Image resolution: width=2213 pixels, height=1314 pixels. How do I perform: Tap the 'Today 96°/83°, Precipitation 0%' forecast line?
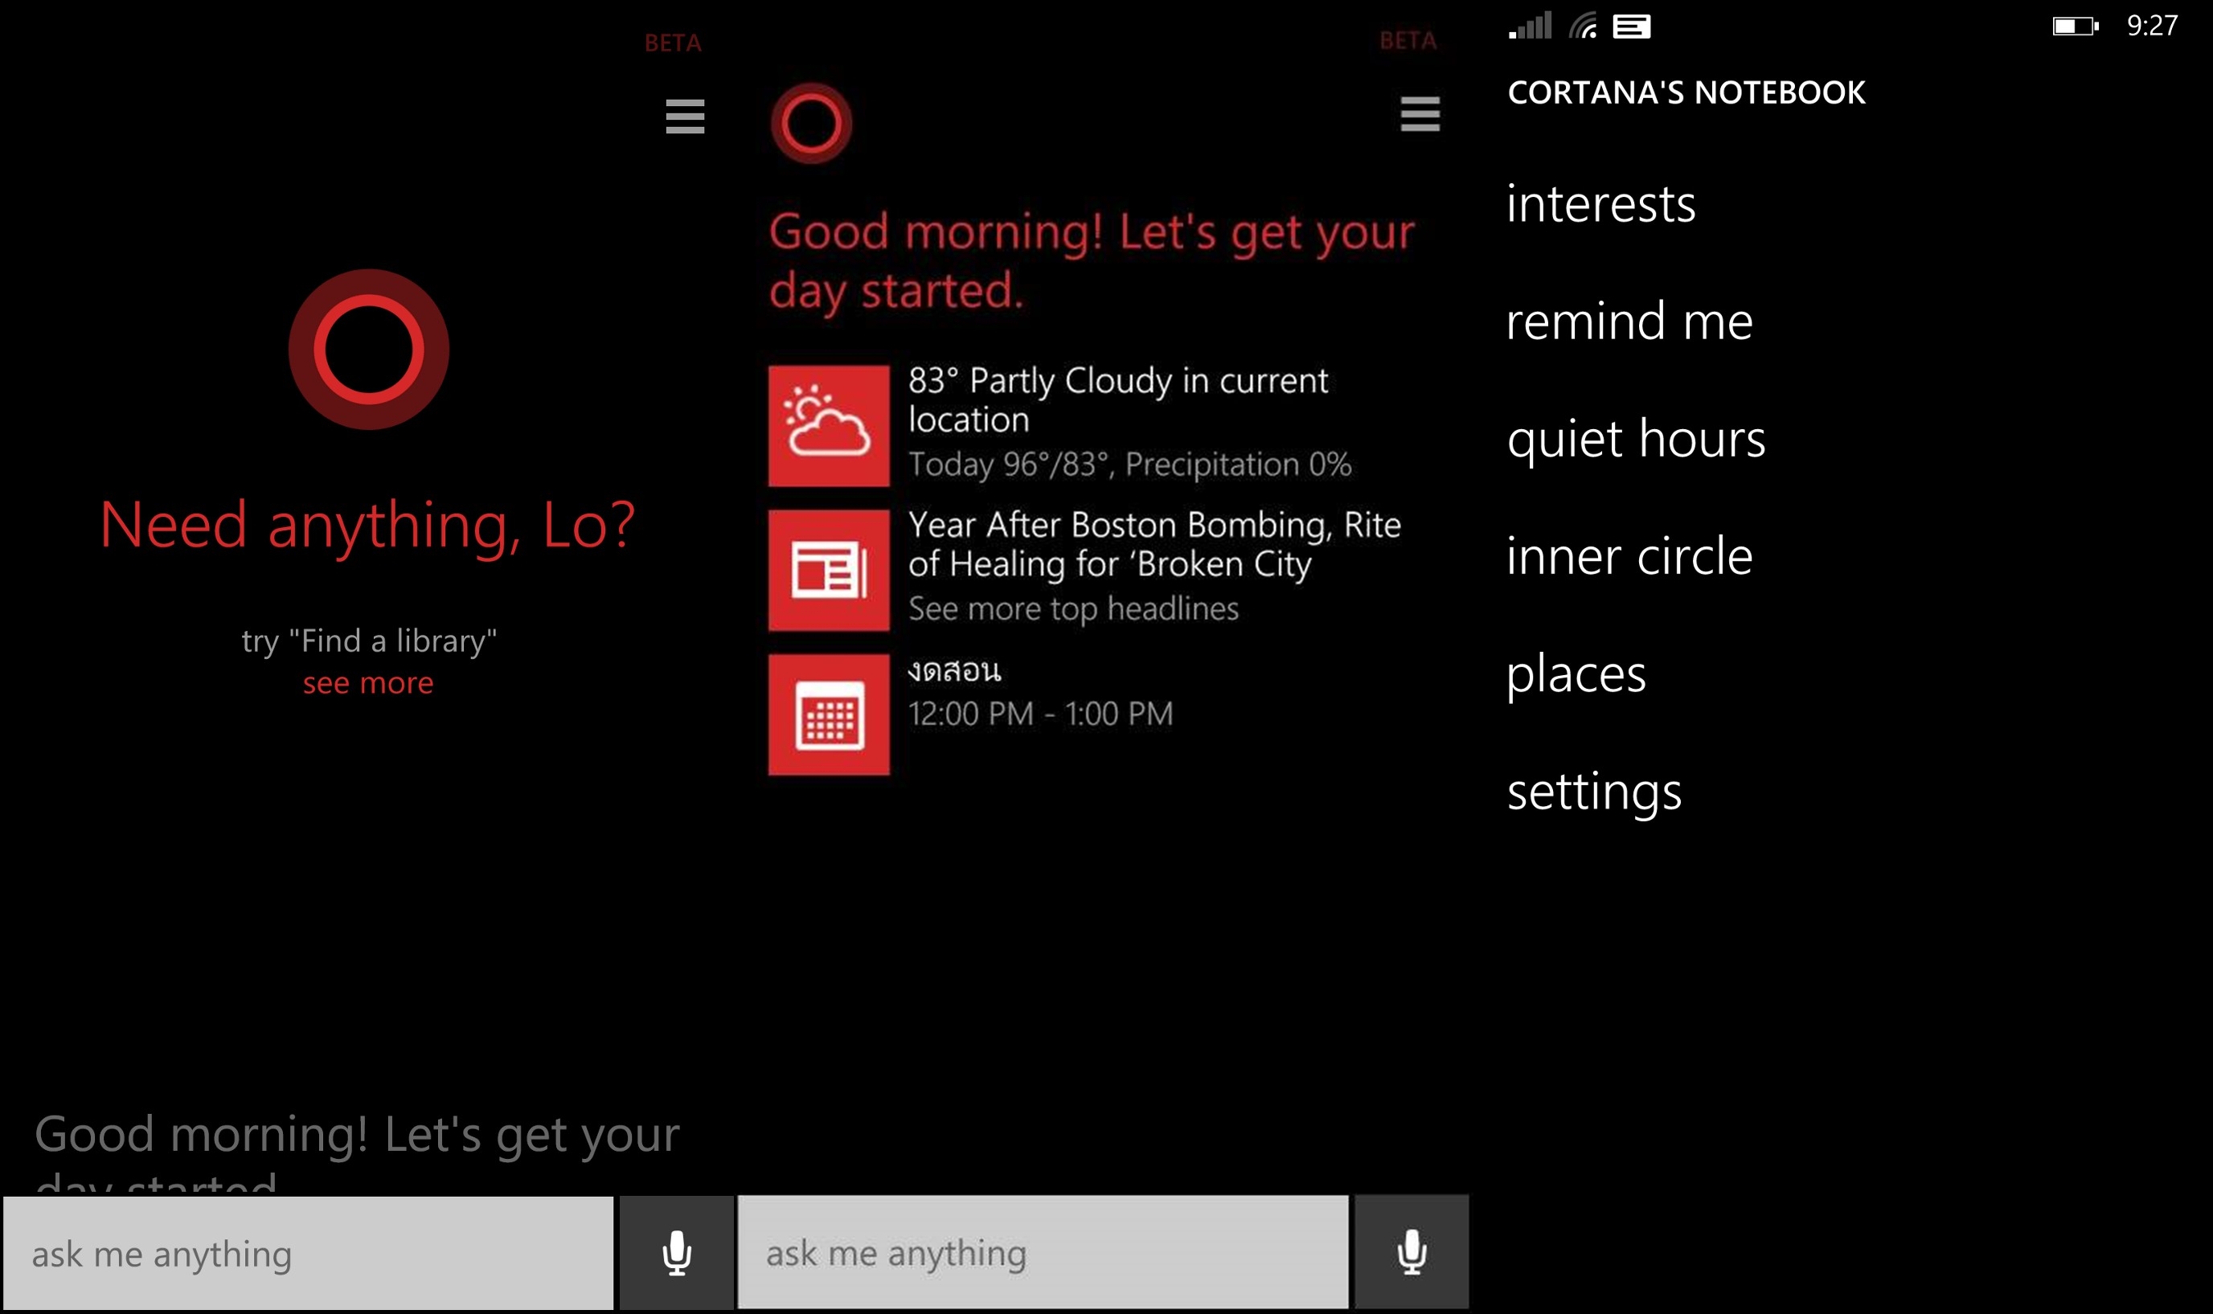coord(1130,464)
